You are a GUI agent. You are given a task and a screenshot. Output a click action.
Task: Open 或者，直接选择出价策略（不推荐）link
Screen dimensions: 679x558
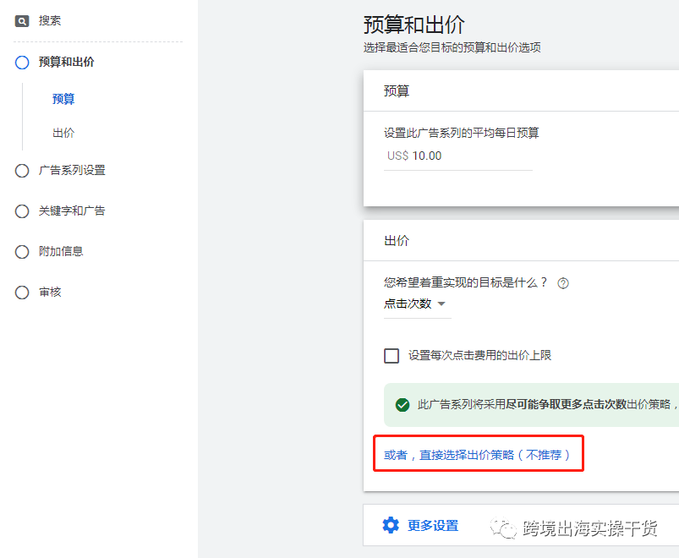click(478, 453)
